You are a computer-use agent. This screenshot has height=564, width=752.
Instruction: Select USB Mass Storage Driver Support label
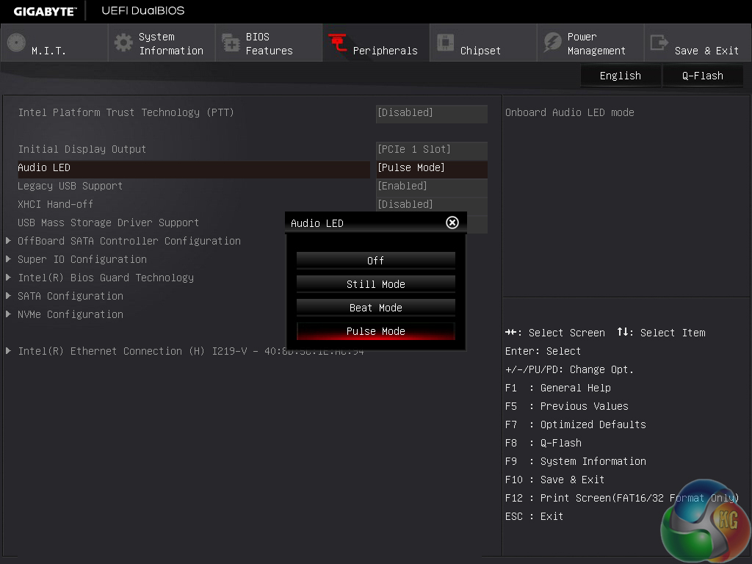109,223
